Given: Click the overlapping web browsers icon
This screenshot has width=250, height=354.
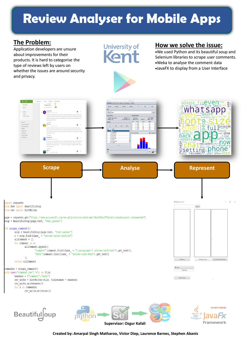Looking at the screenshot, I should [160, 312].
